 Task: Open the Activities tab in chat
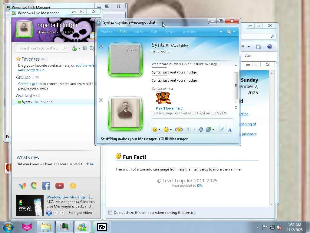pyautogui.click(x=190, y=32)
